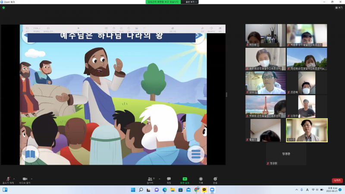Open KakaoTalk from the taskbar

click(x=204, y=190)
